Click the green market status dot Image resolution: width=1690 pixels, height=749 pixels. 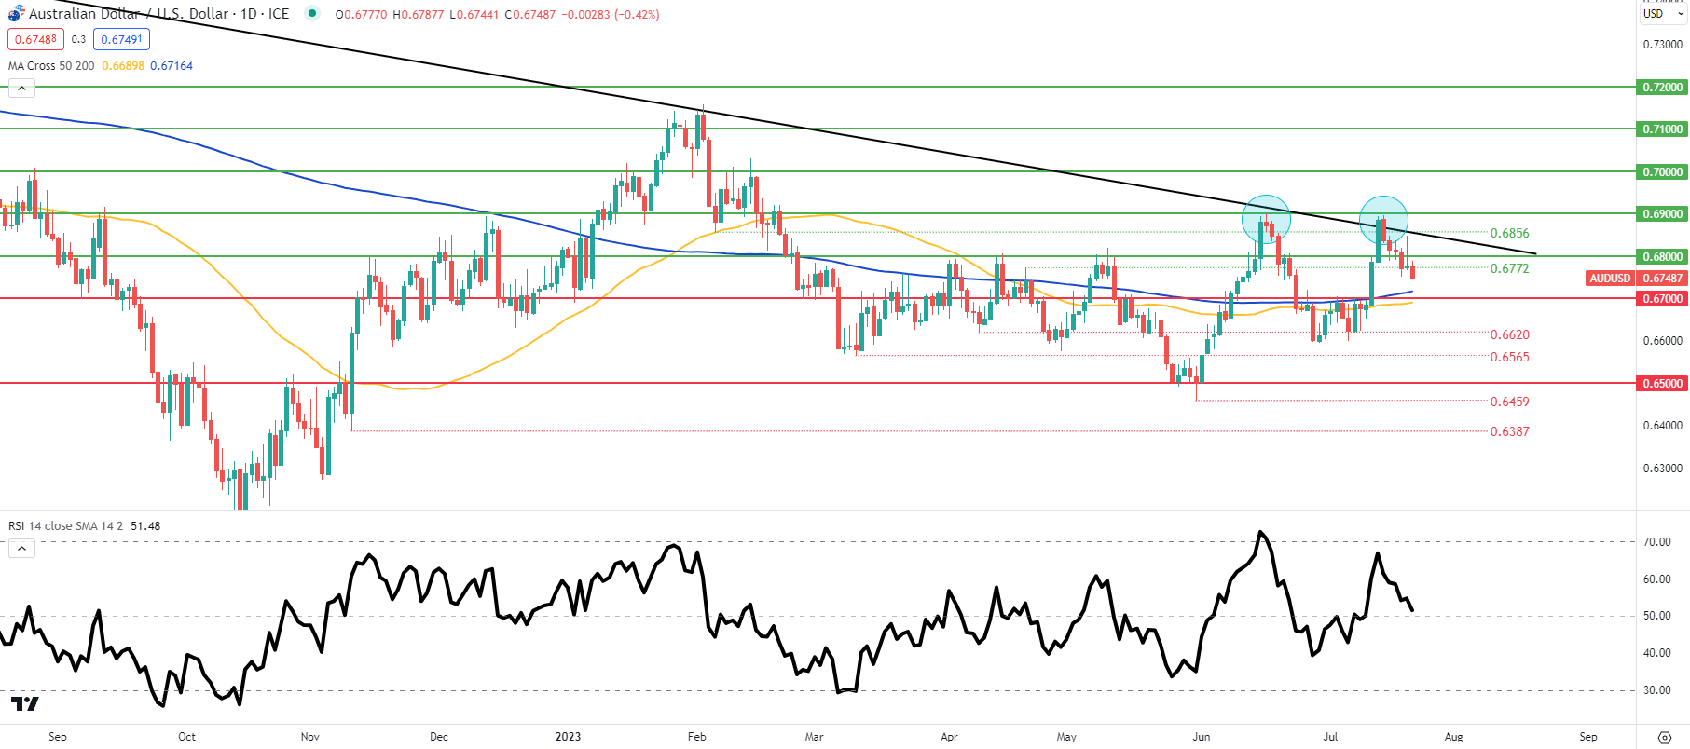[312, 13]
